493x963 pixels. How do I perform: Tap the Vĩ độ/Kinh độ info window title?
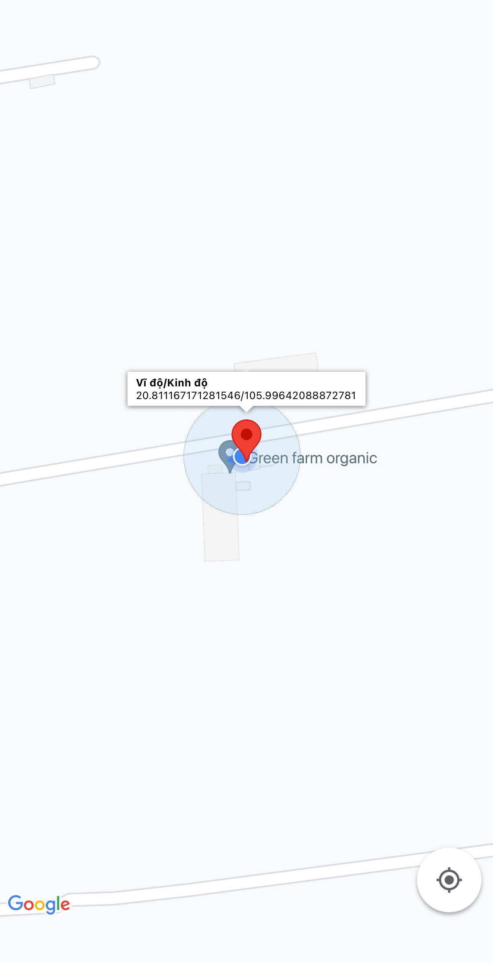(x=172, y=383)
